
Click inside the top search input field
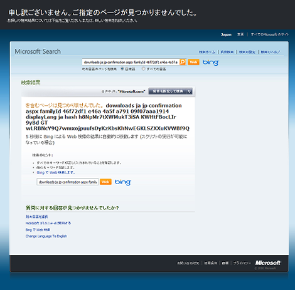(x=131, y=62)
